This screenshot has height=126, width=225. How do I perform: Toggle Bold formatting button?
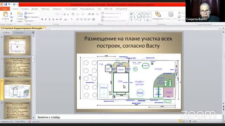click(x=42, y=19)
